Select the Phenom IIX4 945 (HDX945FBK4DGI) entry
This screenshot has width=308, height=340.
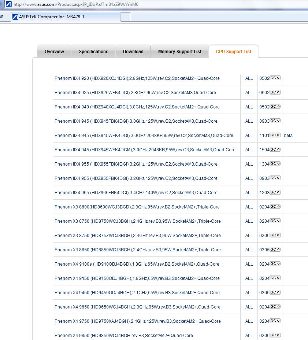[136, 121]
